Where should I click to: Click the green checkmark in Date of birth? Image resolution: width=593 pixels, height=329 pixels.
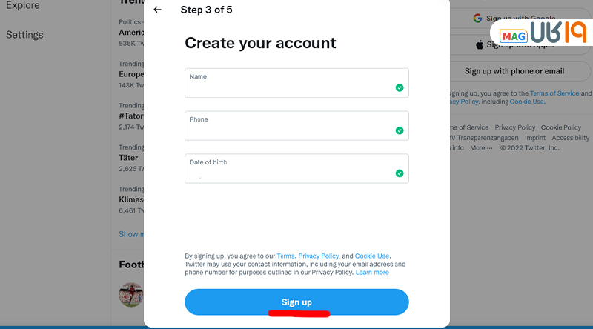coord(400,173)
